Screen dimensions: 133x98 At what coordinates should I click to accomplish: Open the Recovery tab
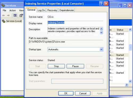point(52,10)
